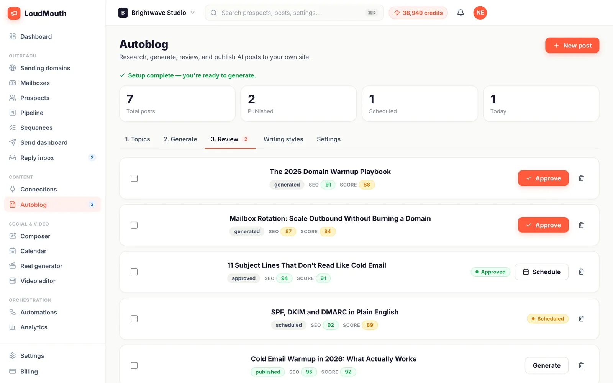Click Generate on Cold Email Warmup post
The image size is (613, 383).
tap(546, 365)
